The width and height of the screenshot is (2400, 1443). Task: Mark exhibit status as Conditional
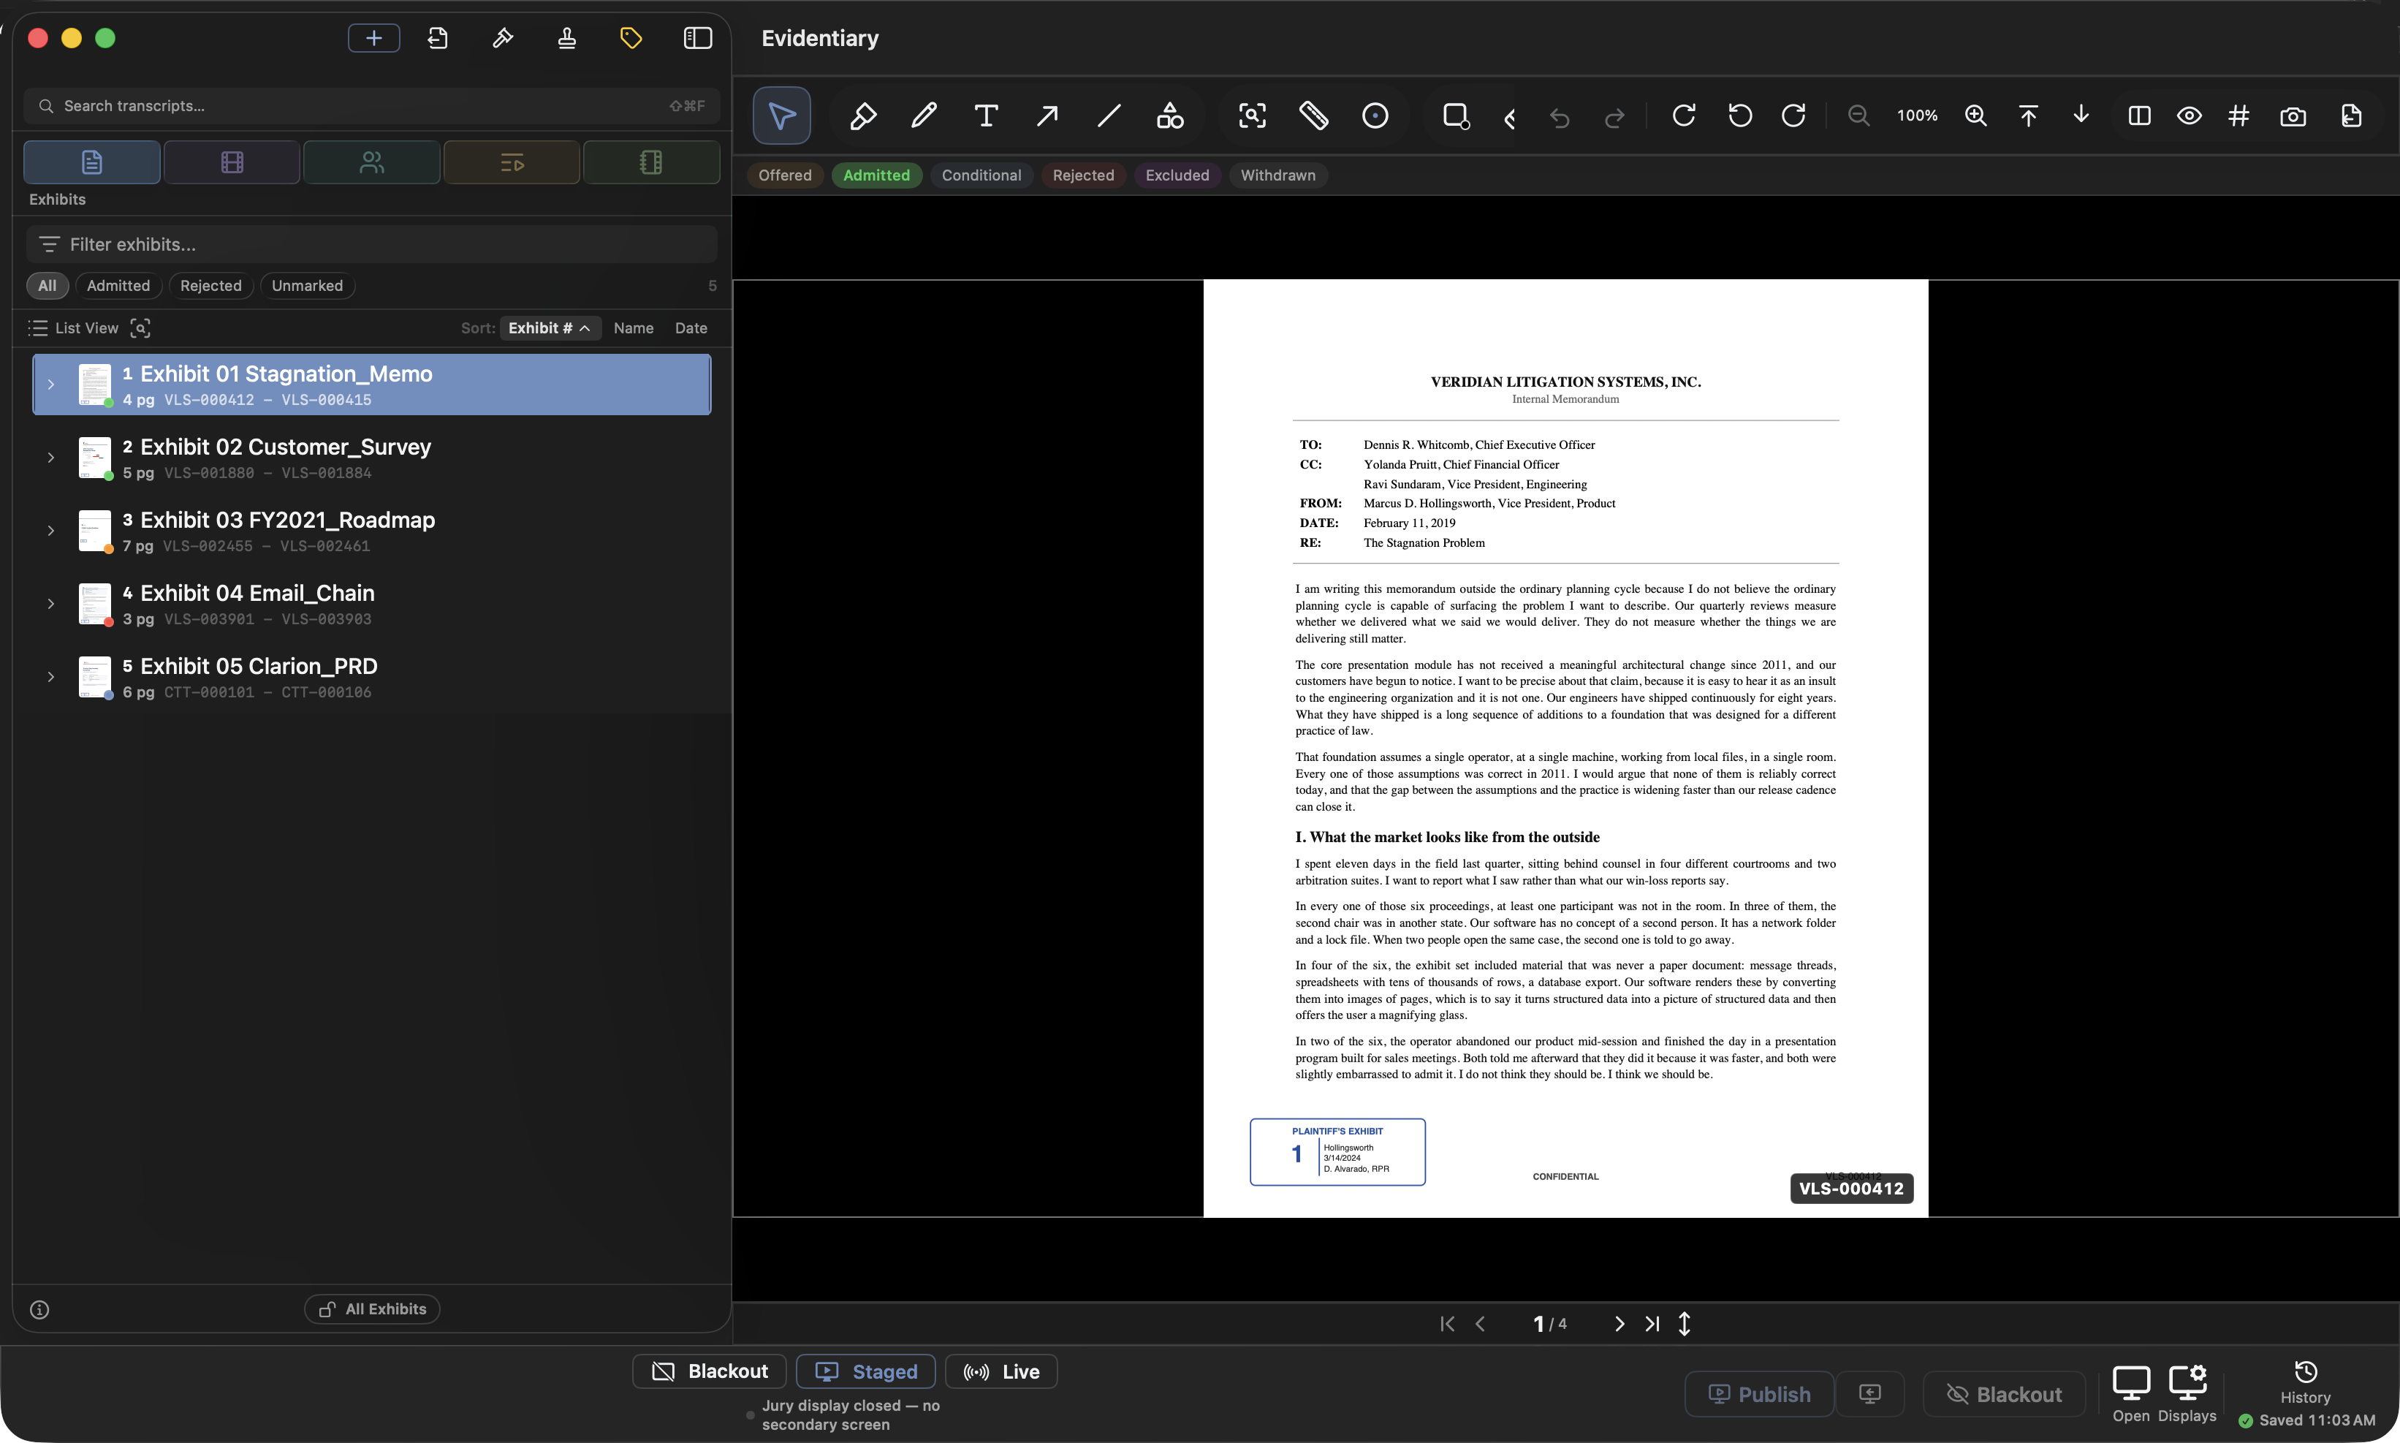[981, 175]
